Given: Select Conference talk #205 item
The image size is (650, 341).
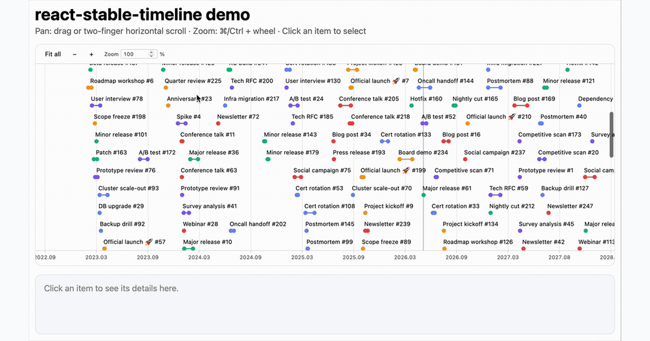Looking at the screenshot, I should (369, 99).
